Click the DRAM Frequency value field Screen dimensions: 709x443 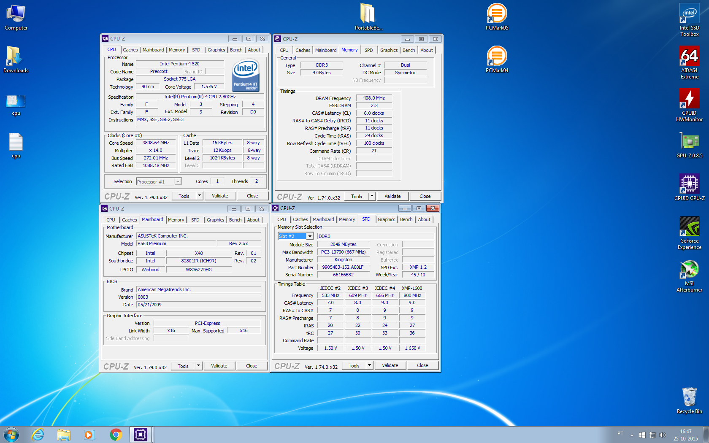374,98
